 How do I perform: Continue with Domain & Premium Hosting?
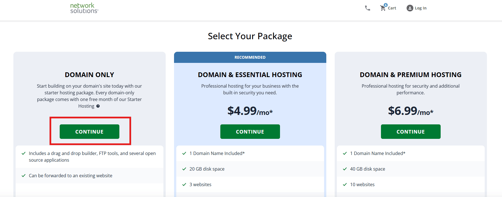pyautogui.click(x=410, y=131)
